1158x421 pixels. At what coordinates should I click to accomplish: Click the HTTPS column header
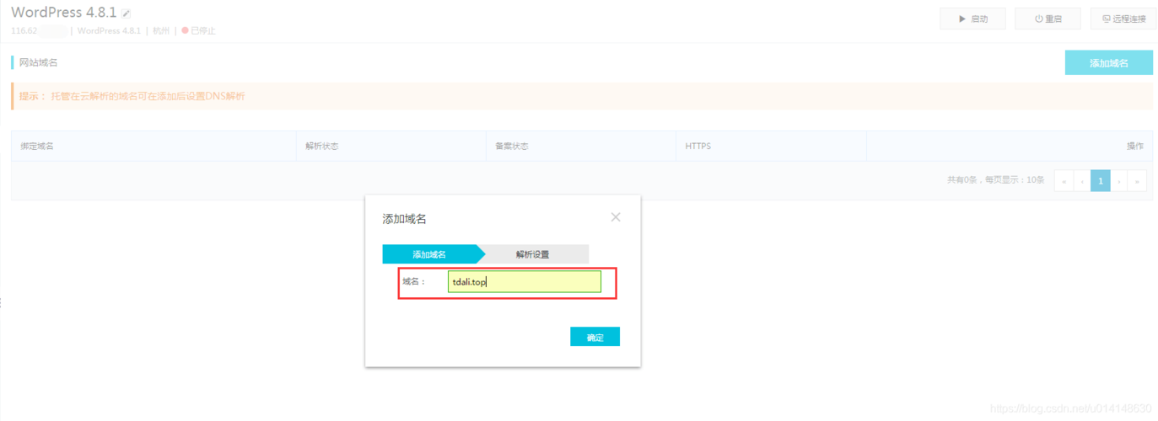click(697, 147)
